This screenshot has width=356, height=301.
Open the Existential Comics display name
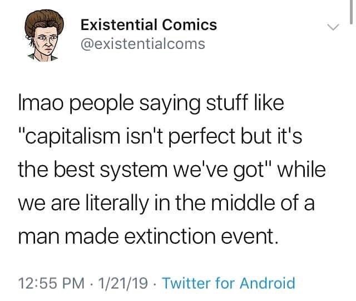[x=149, y=24]
